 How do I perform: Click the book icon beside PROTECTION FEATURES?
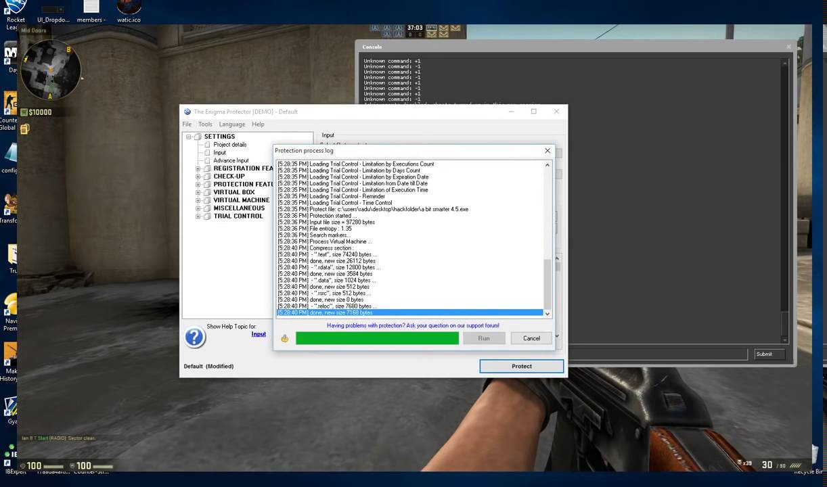[208, 185]
